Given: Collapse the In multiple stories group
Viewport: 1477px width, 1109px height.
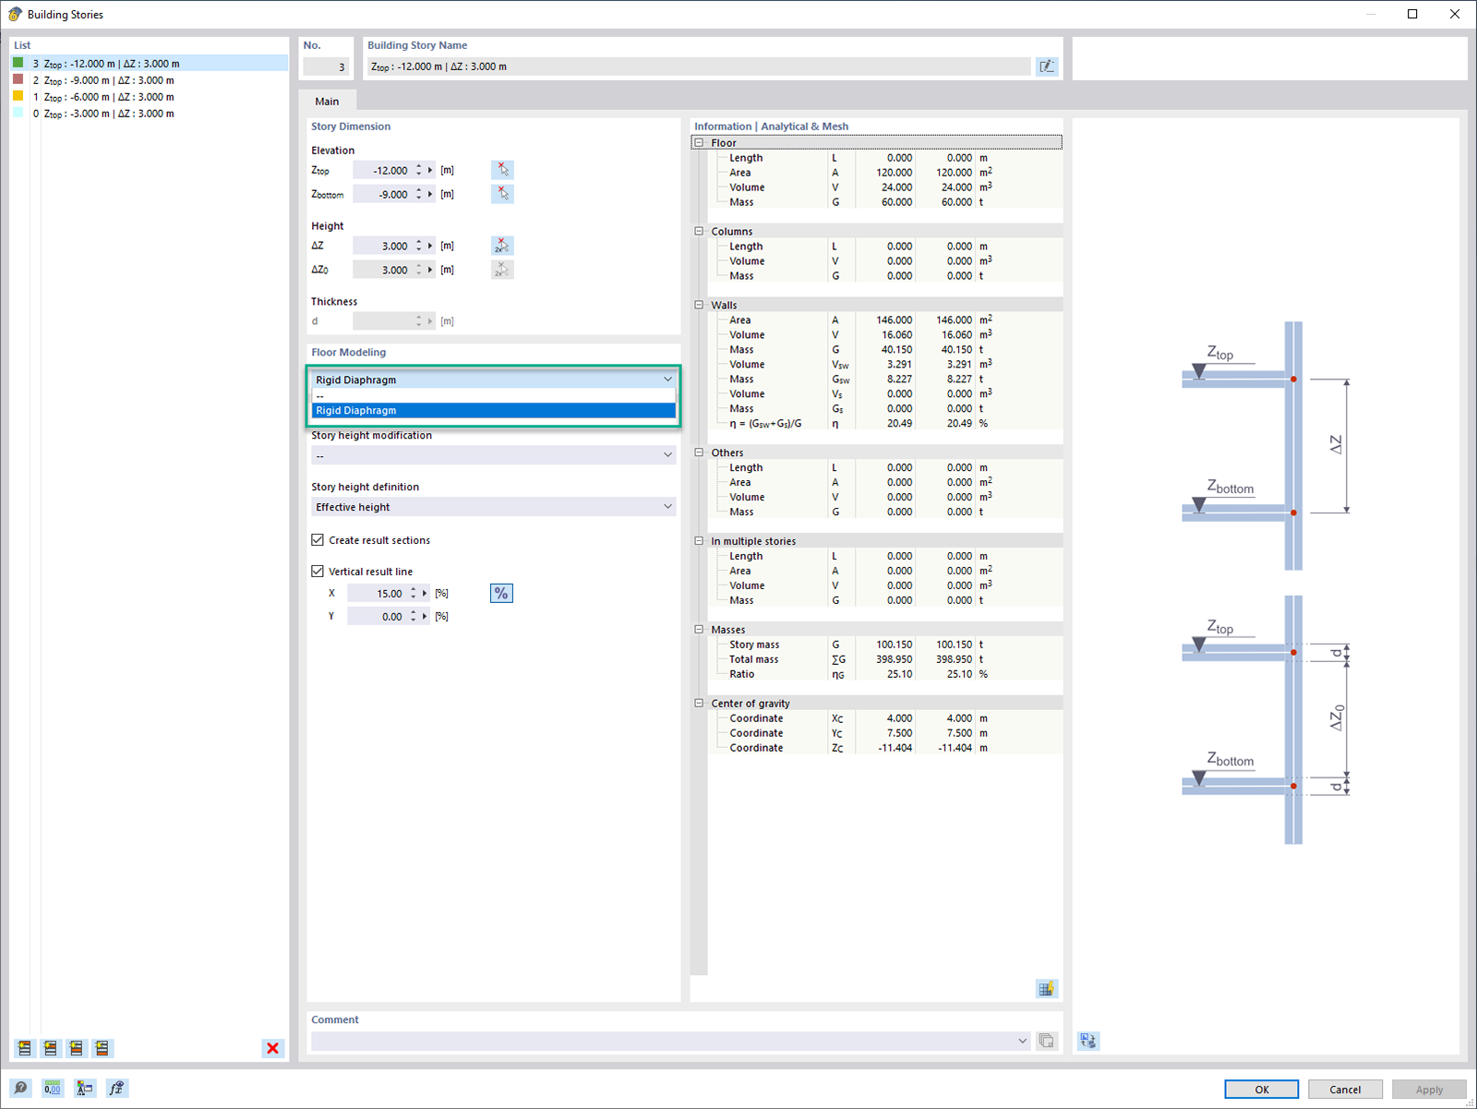Looking at the screenshot, I should [x=699, y=542].
